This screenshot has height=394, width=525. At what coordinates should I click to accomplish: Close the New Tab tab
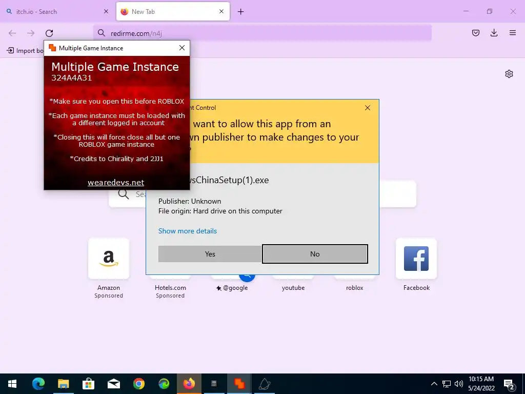tap(221, 11)
